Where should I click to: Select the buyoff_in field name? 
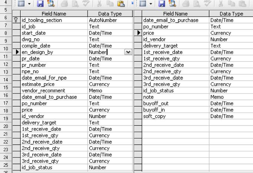coord(154,110)
